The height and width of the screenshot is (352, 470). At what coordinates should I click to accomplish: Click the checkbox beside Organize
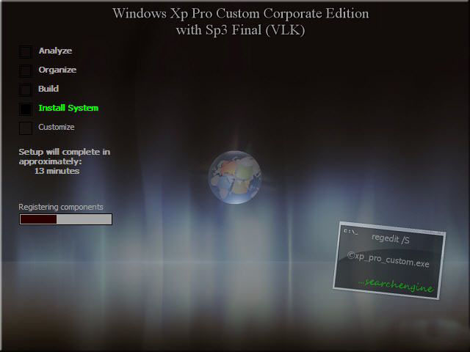click(26, 71)
